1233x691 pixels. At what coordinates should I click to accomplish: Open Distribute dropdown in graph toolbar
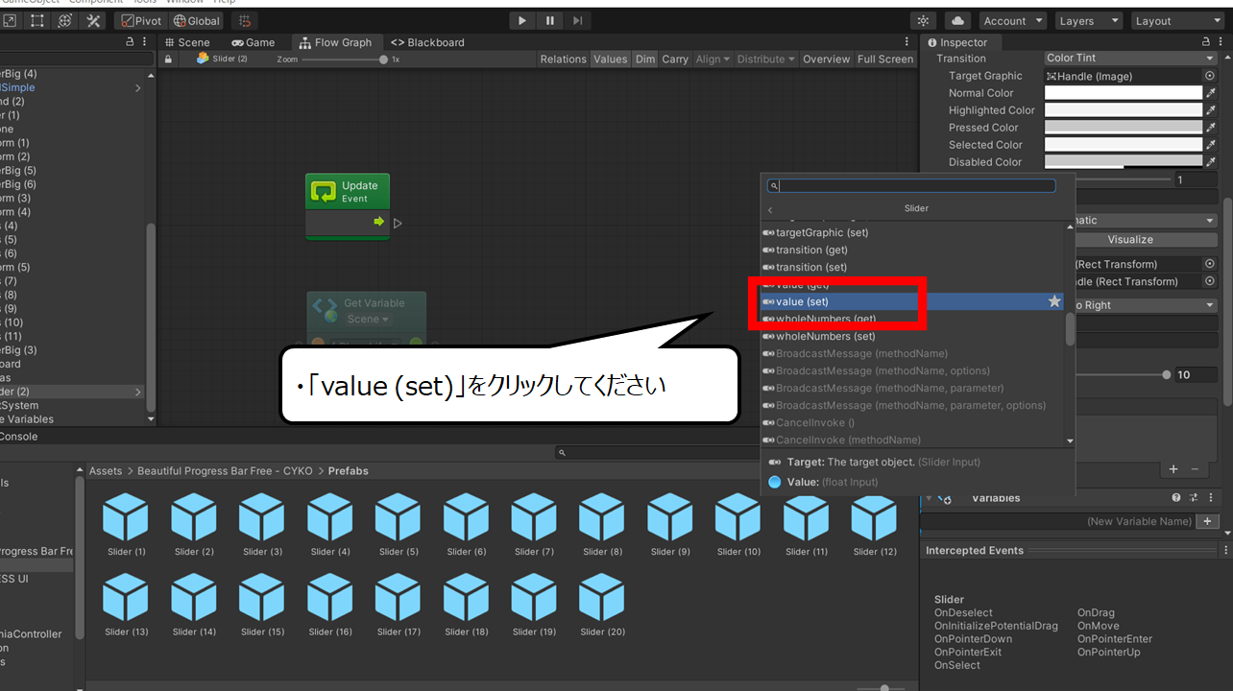(x=765, y=59)
